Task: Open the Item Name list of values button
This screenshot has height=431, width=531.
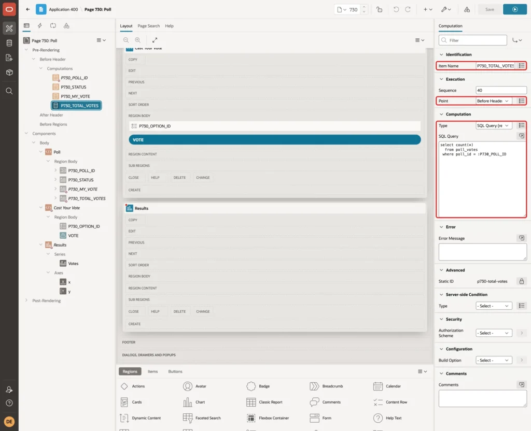Action: coord(522,66)
